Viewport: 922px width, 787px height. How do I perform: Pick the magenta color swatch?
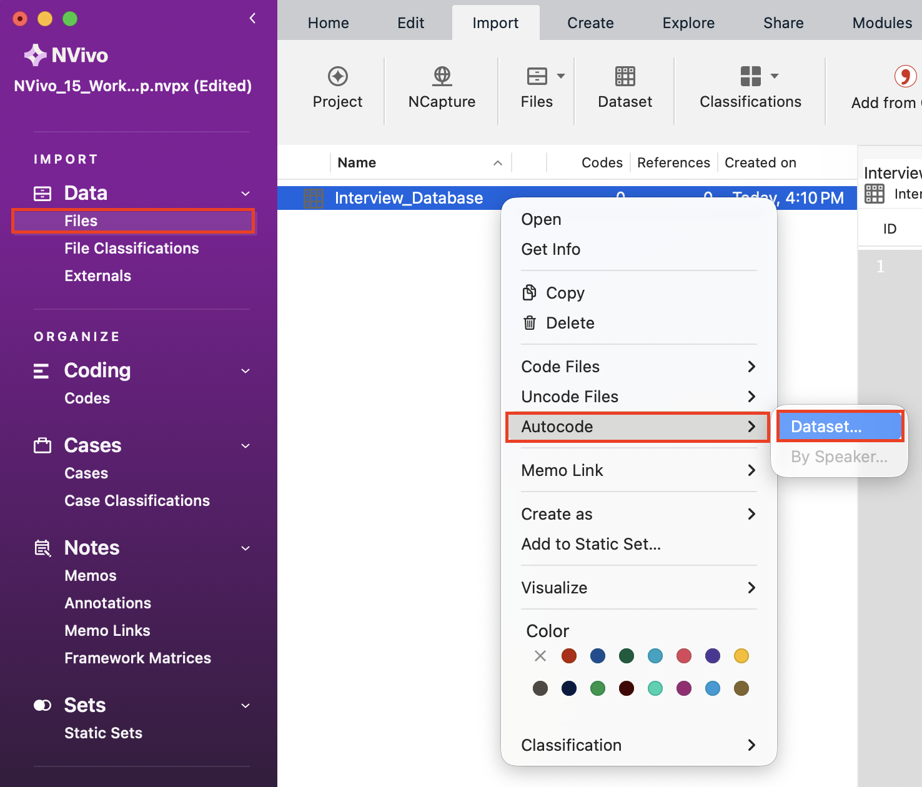point(684,688)
